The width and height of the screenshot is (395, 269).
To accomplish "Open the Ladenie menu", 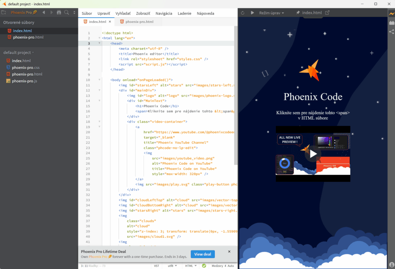I will (184, 14).
